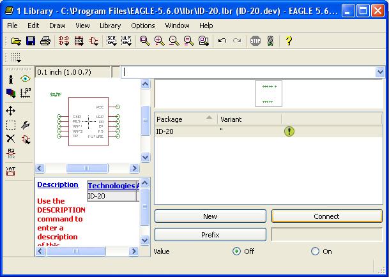Image resolution: width=389 pixels, height=277 pixels.
Task: Redraw the view with magnifier icon
Action: (x=189, y=41)
